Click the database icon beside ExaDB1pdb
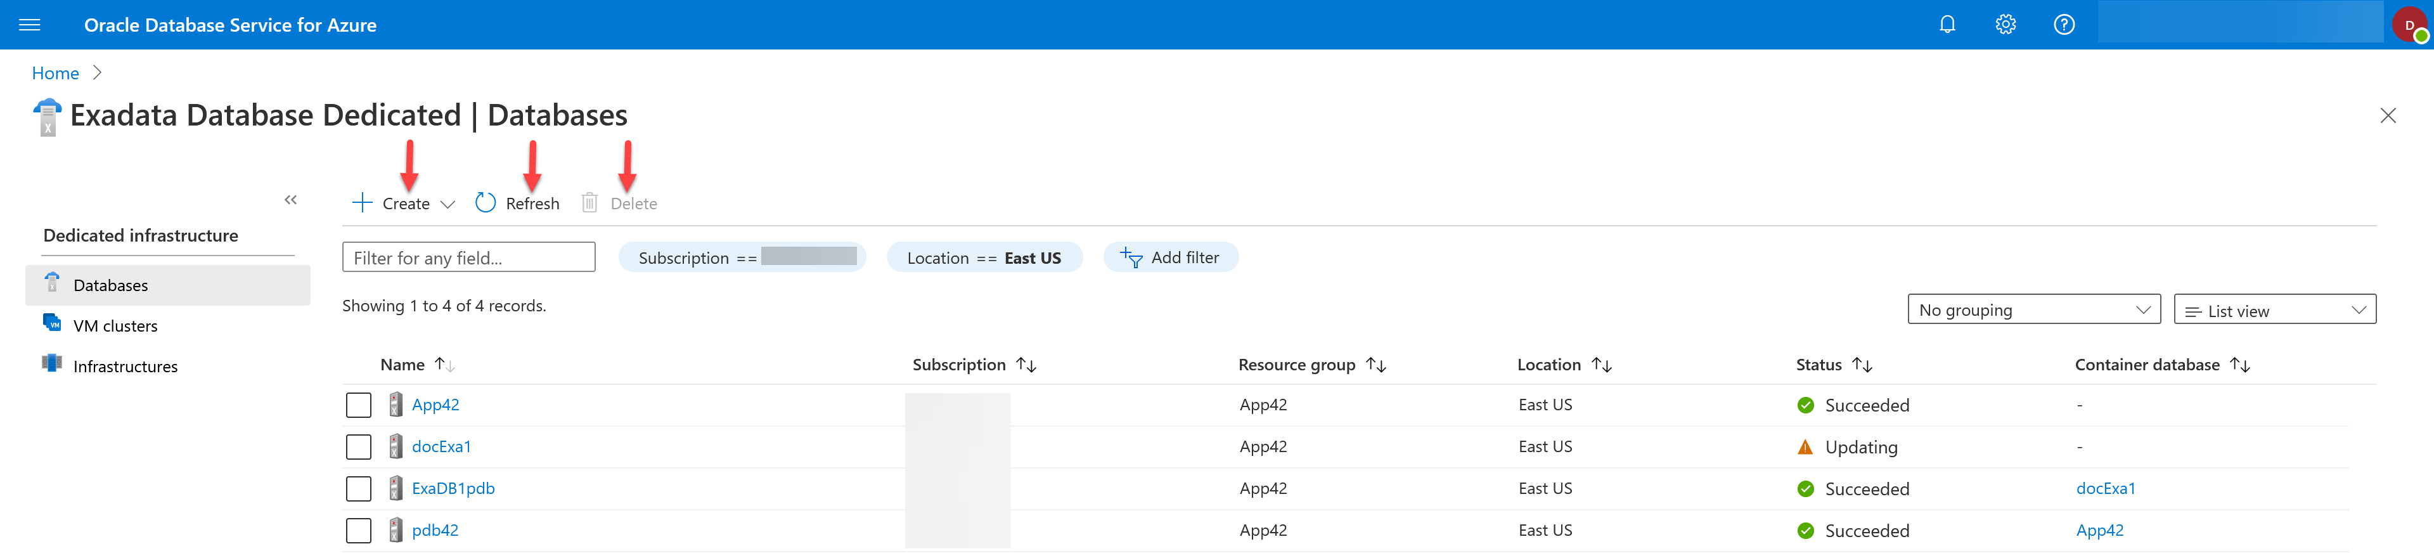Viewport: 2434px width, 558px height. point(396,488)
